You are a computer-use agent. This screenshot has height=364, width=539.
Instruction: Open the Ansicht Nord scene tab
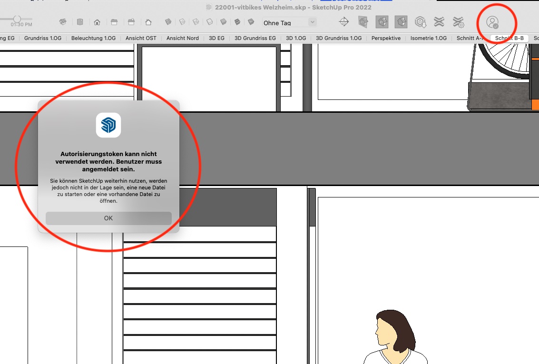[183, 38]
